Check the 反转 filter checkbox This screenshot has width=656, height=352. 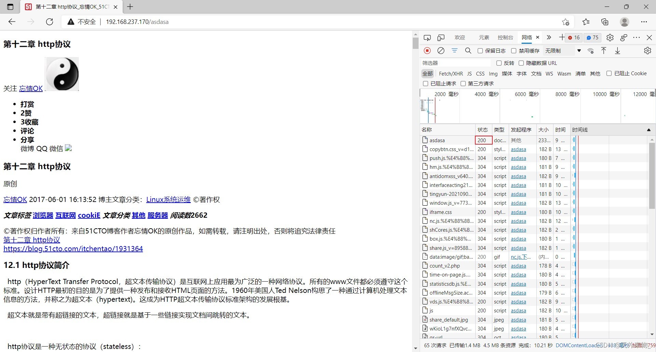(x=499, y=63)
